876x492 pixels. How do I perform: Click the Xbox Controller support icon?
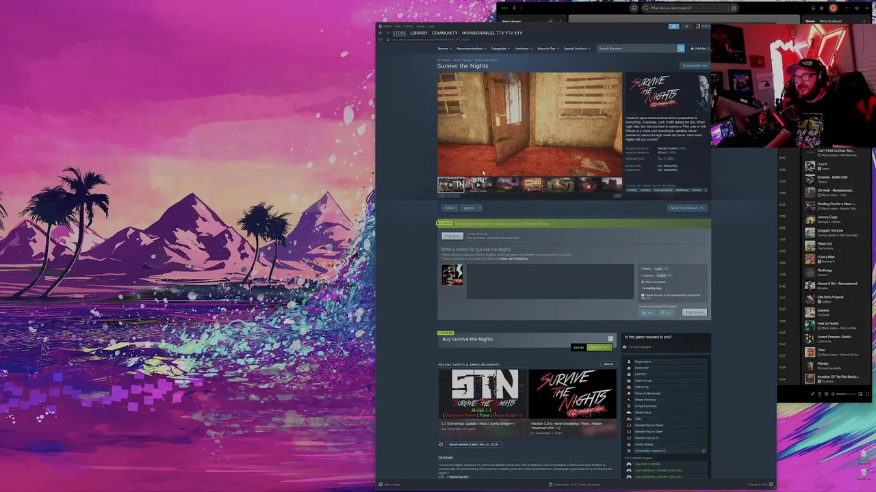pos(629,464)
